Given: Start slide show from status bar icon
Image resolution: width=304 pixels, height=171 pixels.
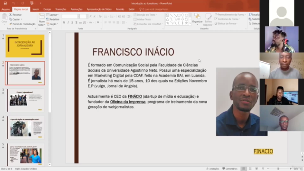Looking at the screenshot, I should pyautogui.click(x=263, y=169).
